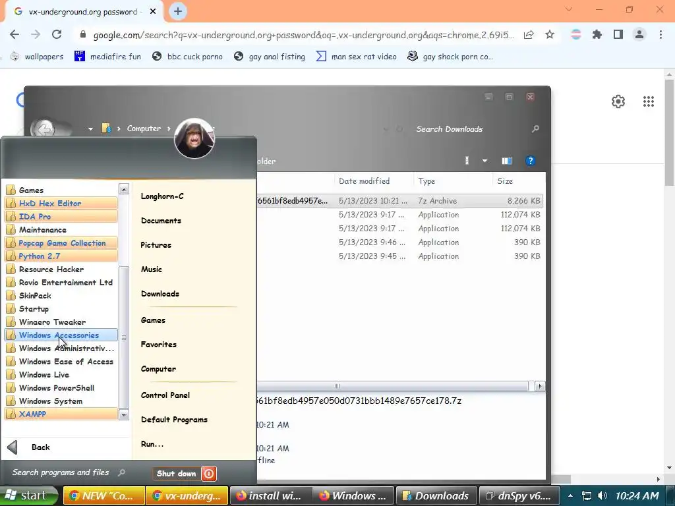
Task: Bookmark this page with star icon
Action: [550, 34]
